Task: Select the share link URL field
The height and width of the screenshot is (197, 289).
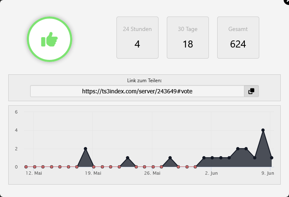Action: [137, 91]
